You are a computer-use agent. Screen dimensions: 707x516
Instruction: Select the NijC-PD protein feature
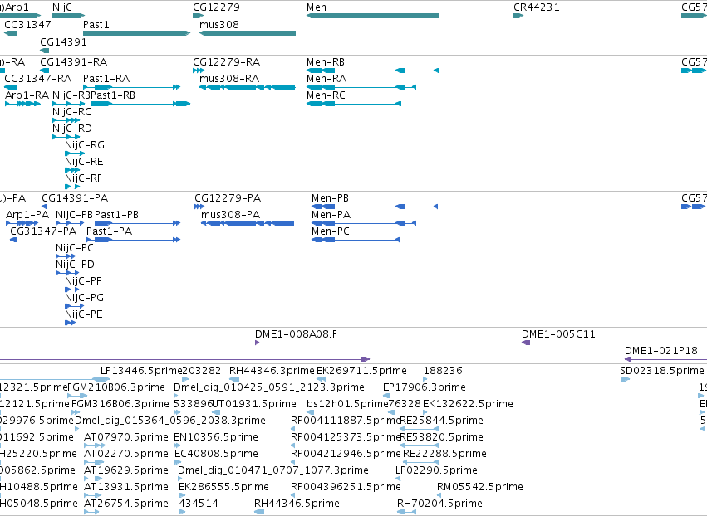pos(67,273)
